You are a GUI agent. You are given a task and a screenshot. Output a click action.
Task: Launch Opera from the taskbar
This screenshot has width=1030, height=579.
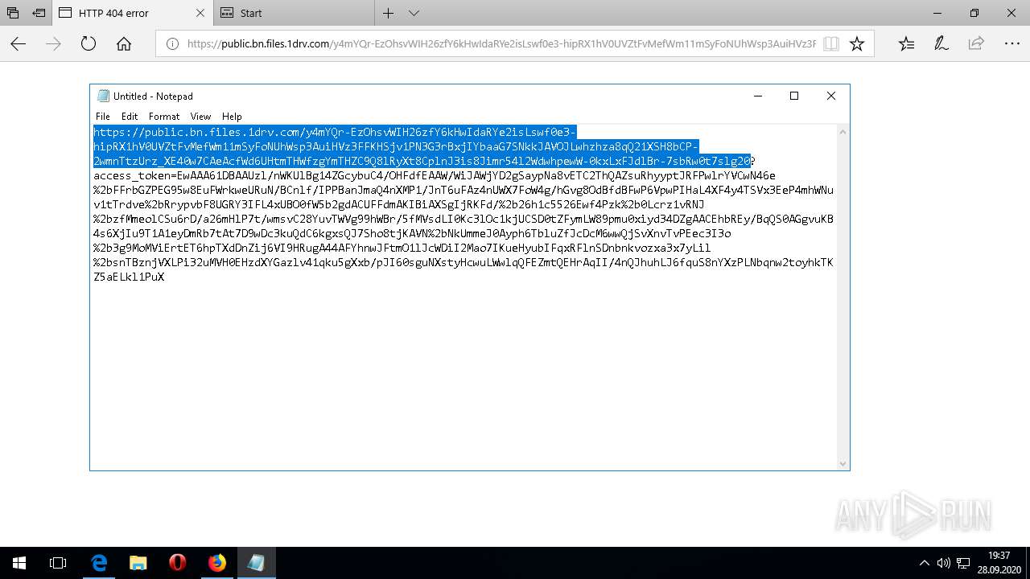point(178,563)
